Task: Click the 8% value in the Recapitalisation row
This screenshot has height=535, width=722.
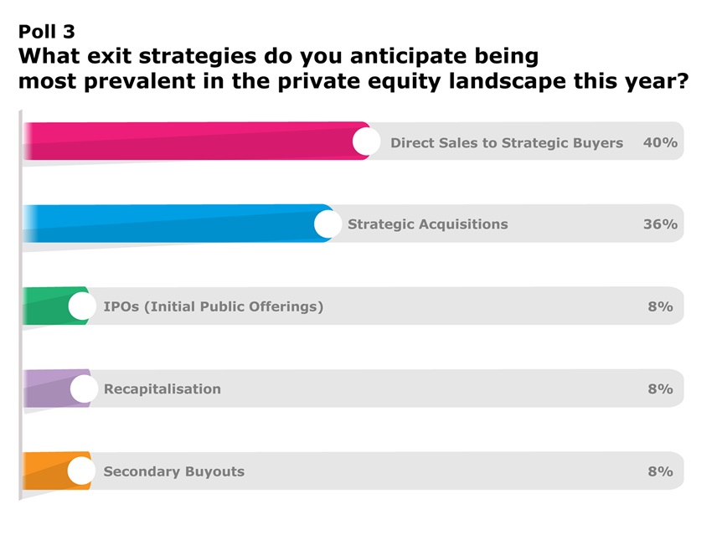Action: click(660, 388)
